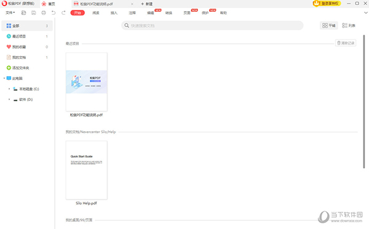Expand the 软件 (D:) drive node

9,100
